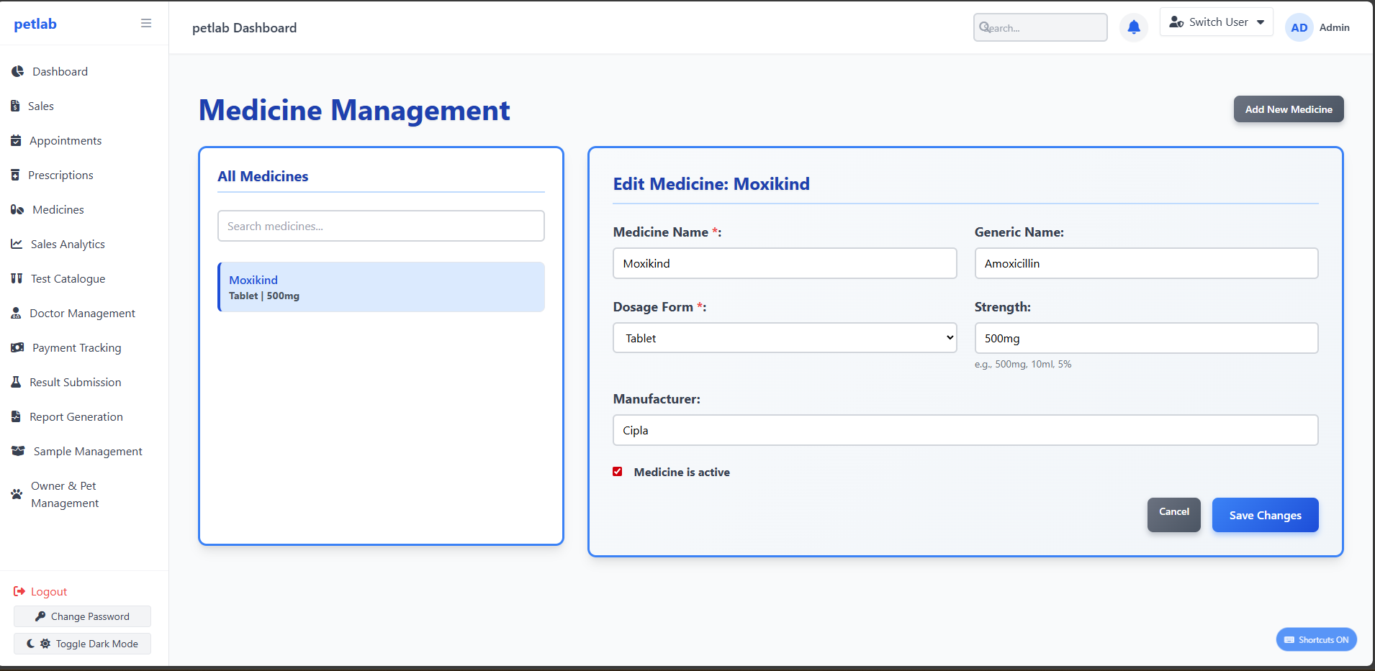The height and width of the screenshot is (671, 1375).
Task: Expand the Switch User dropdown
Action: pos(1216,22)
